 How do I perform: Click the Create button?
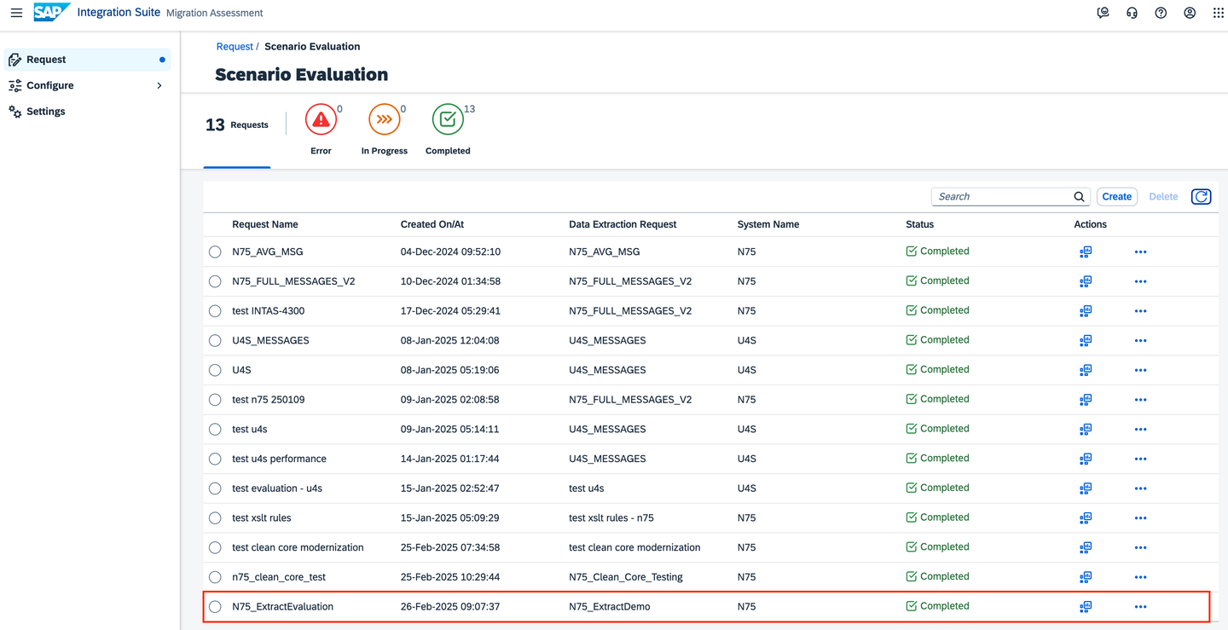[1116, 197]
